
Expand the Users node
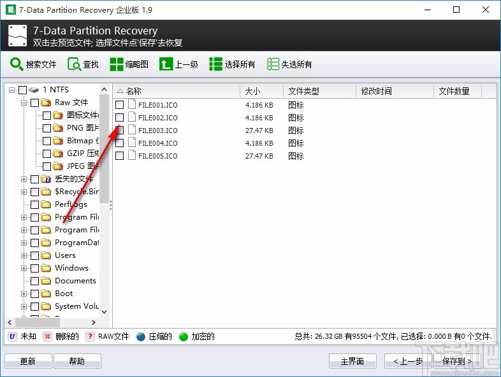24,256
